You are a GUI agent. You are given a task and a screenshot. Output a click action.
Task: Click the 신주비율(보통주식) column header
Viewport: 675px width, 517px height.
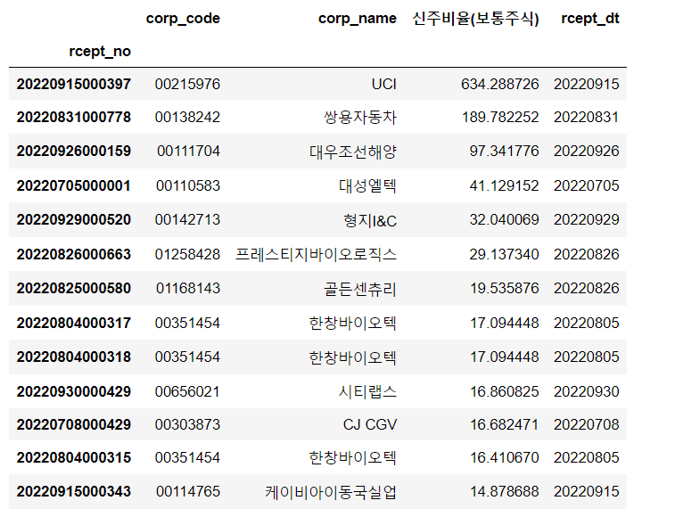[475, 19]
